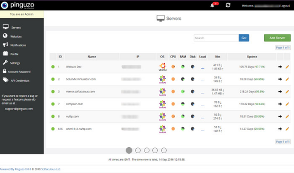Click the CentOS icon for mirror.softaculous.com
This screenshot has width=294, height=173.
(x=162, y=90)
